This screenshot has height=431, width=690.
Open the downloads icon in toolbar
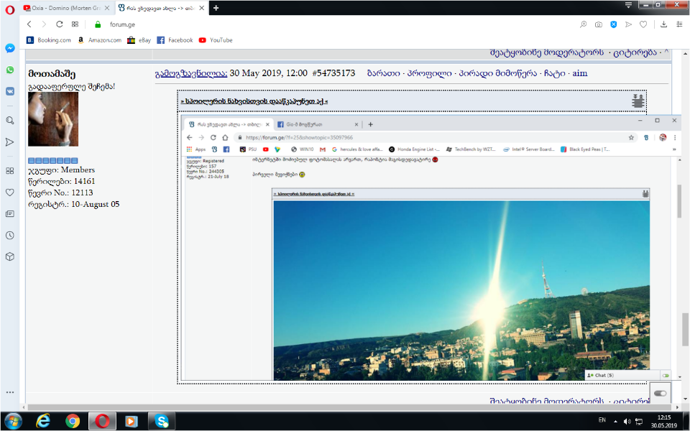[x=662, y=24]
